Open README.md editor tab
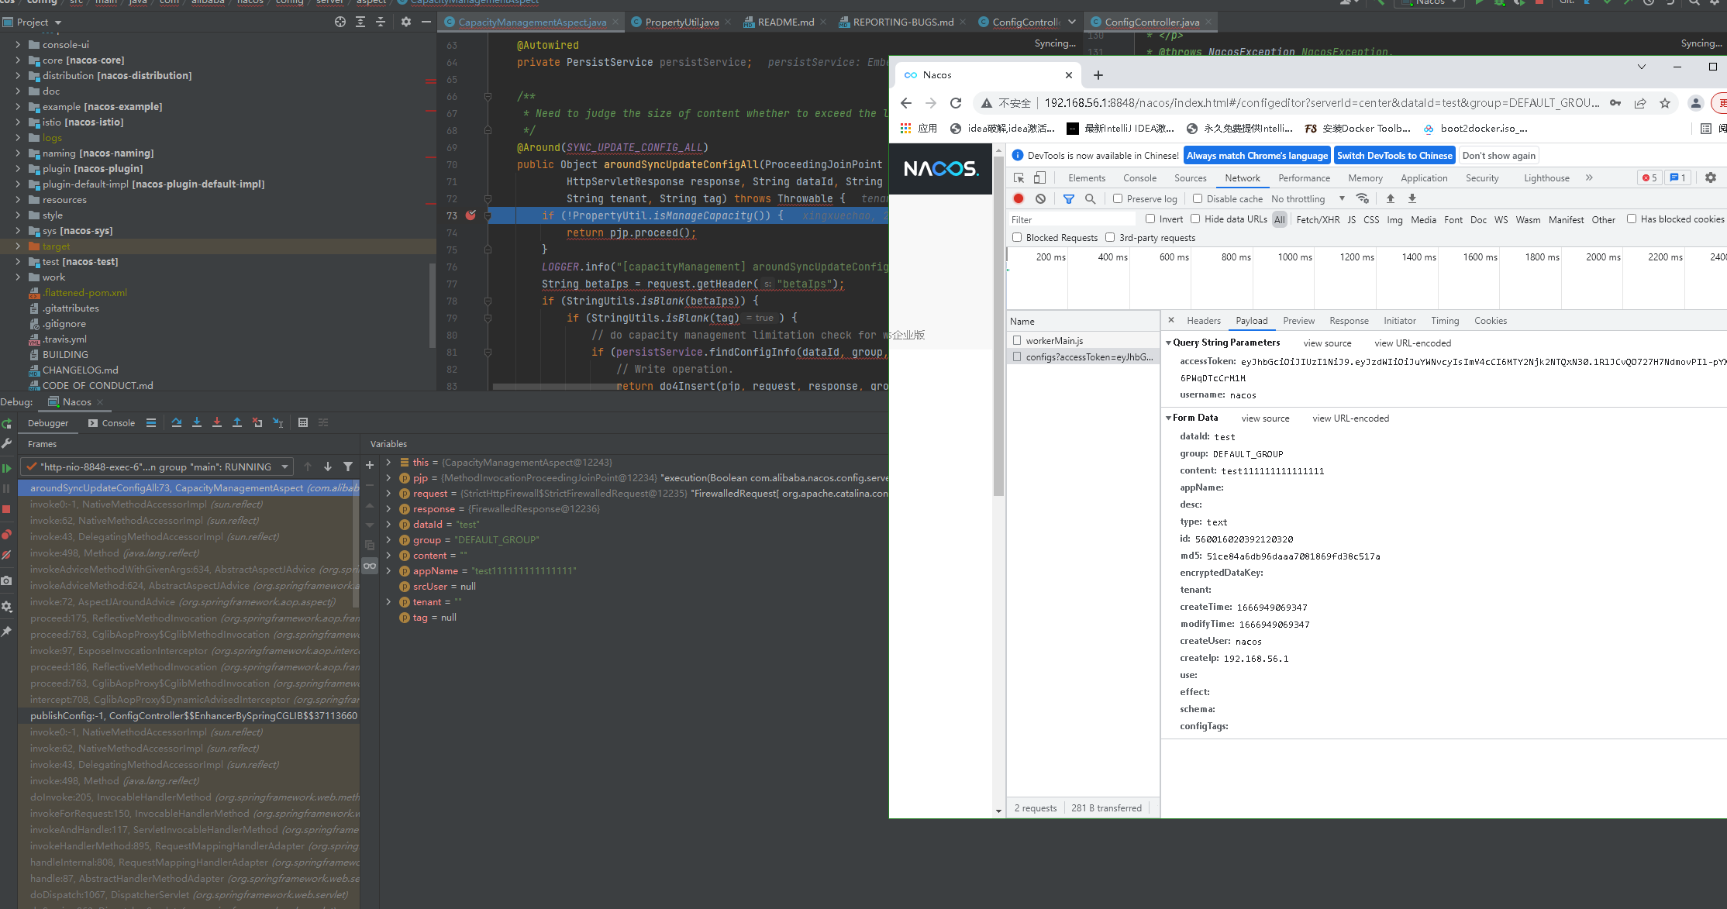 (x=785, y=22)
